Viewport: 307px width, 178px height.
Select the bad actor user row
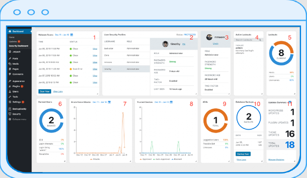pyautogui.click(x=126, y=48)
